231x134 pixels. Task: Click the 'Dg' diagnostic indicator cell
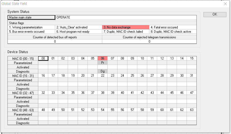click(103, 71)
